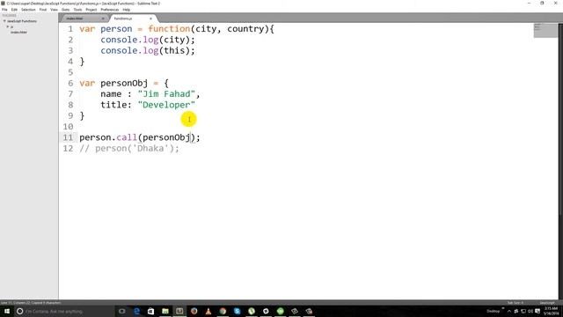Open the Goto menu
Screen dimensions: 563x317
point(66,10)
